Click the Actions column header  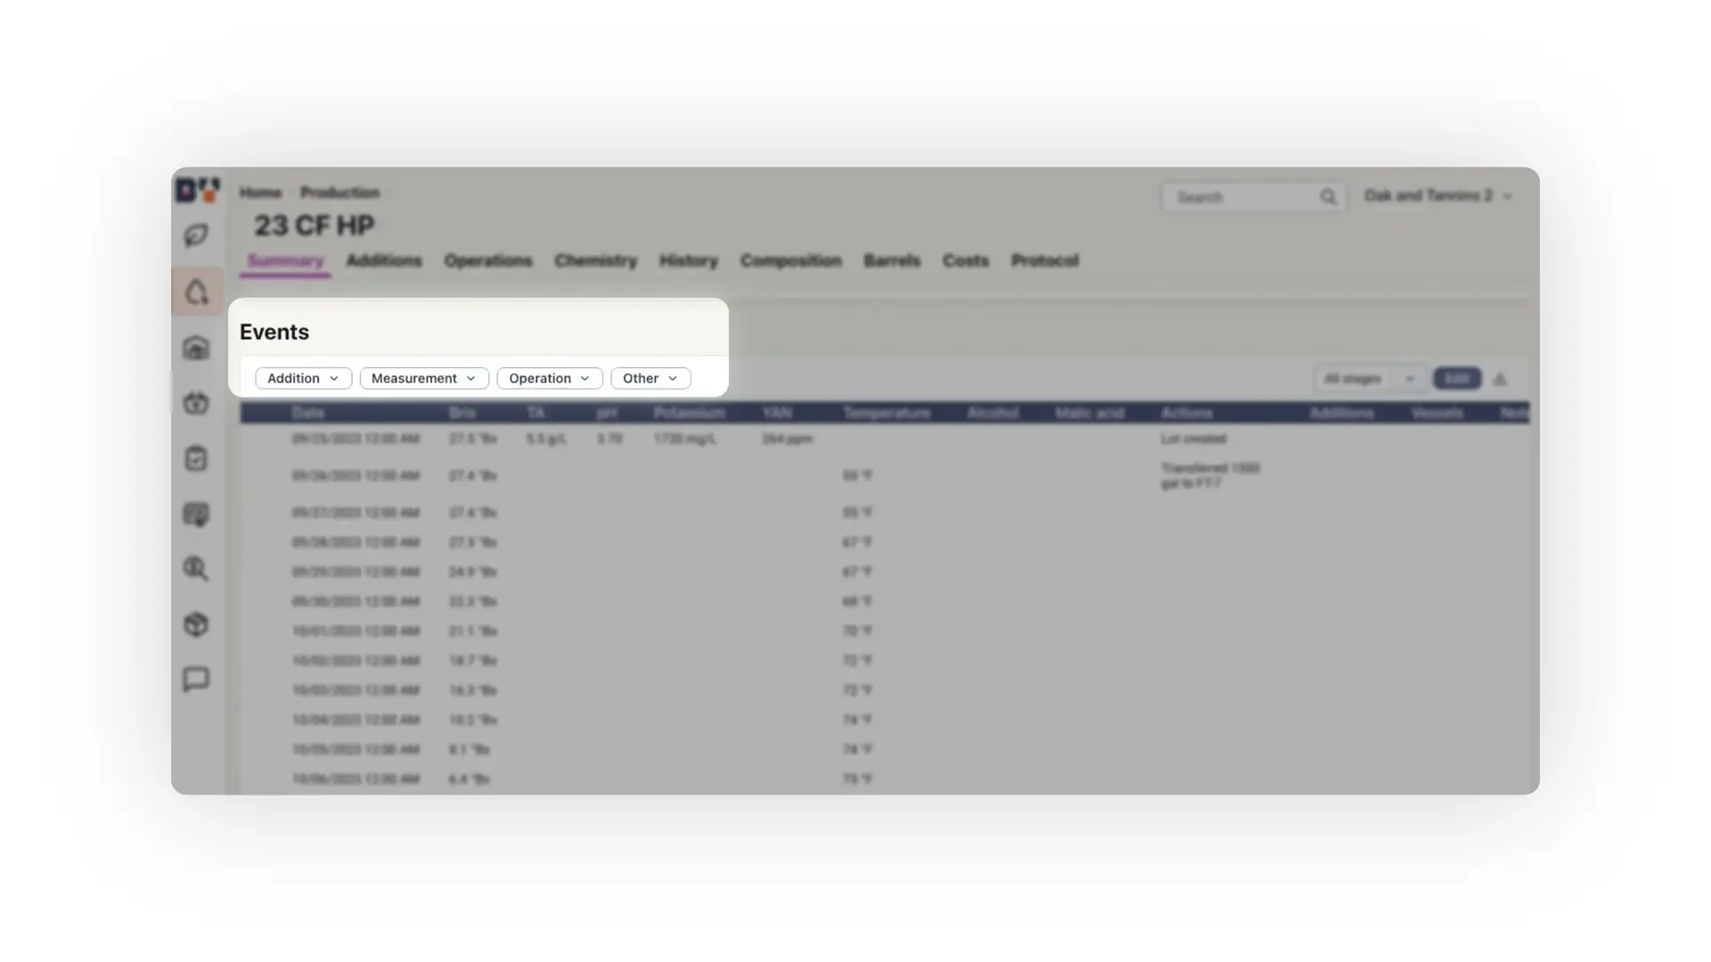pos(1187,413)
